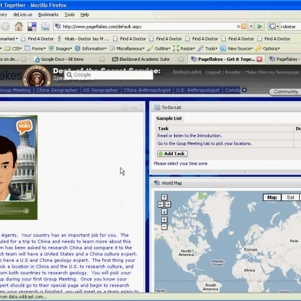Screen dimensions: 301x301
Task: Open the web developer Tools wrench dropdown
Action: [x=208, y=49]
